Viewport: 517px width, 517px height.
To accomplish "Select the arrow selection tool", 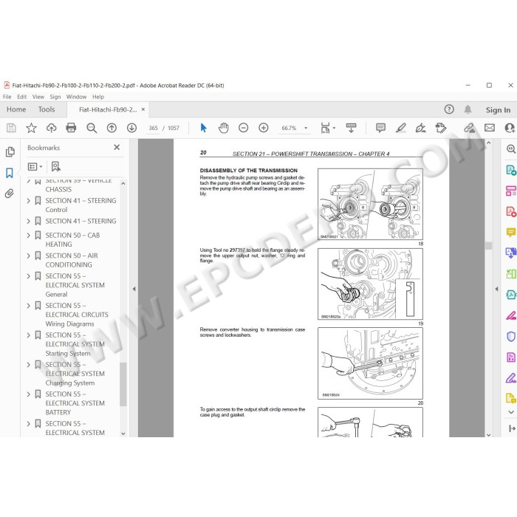I will [203, 128].
